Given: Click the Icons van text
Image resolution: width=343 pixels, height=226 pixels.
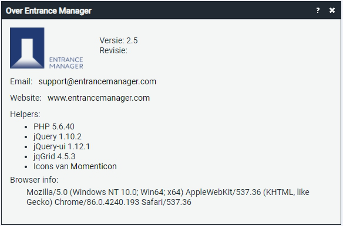Looking at the screenshot, I should tap(51, 166).
